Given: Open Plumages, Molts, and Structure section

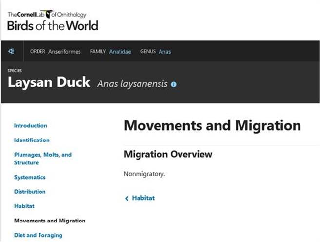Looking at the screenshot, I should click(42, 159).
